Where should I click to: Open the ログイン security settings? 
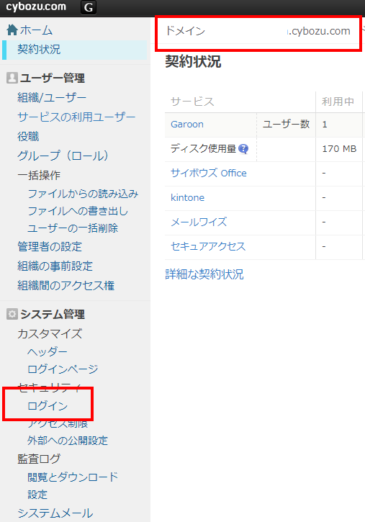pyautogui.click(x=48, y=405)
